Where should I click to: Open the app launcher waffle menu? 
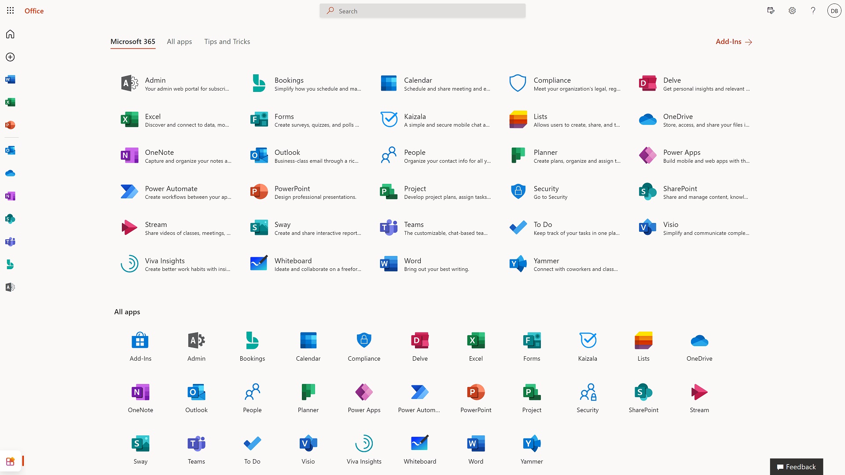click(x=11, y=11)
